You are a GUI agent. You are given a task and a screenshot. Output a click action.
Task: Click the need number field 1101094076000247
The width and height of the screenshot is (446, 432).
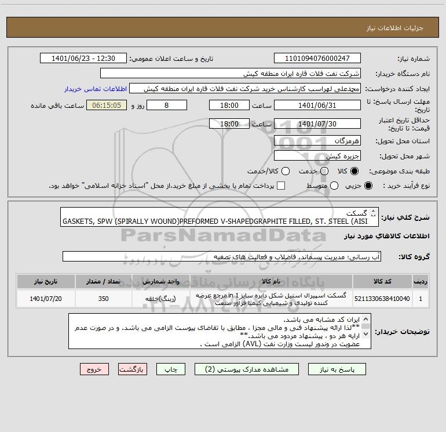(x=317, y=58)
